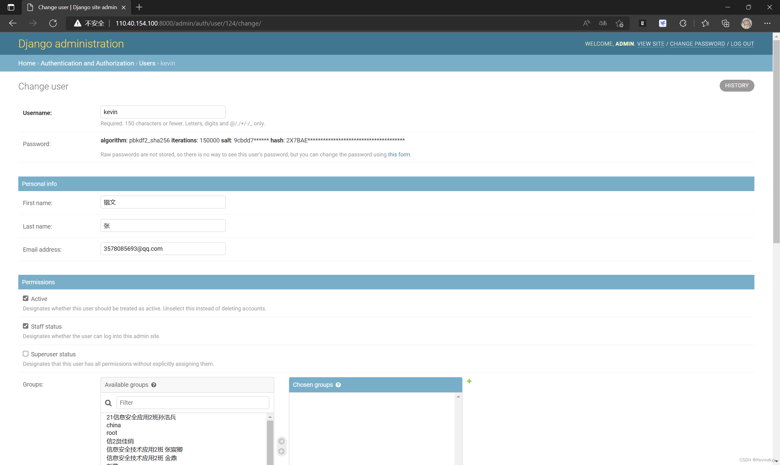Toggle the Active checkbox
Screen dimensions: 780x465
25,298
